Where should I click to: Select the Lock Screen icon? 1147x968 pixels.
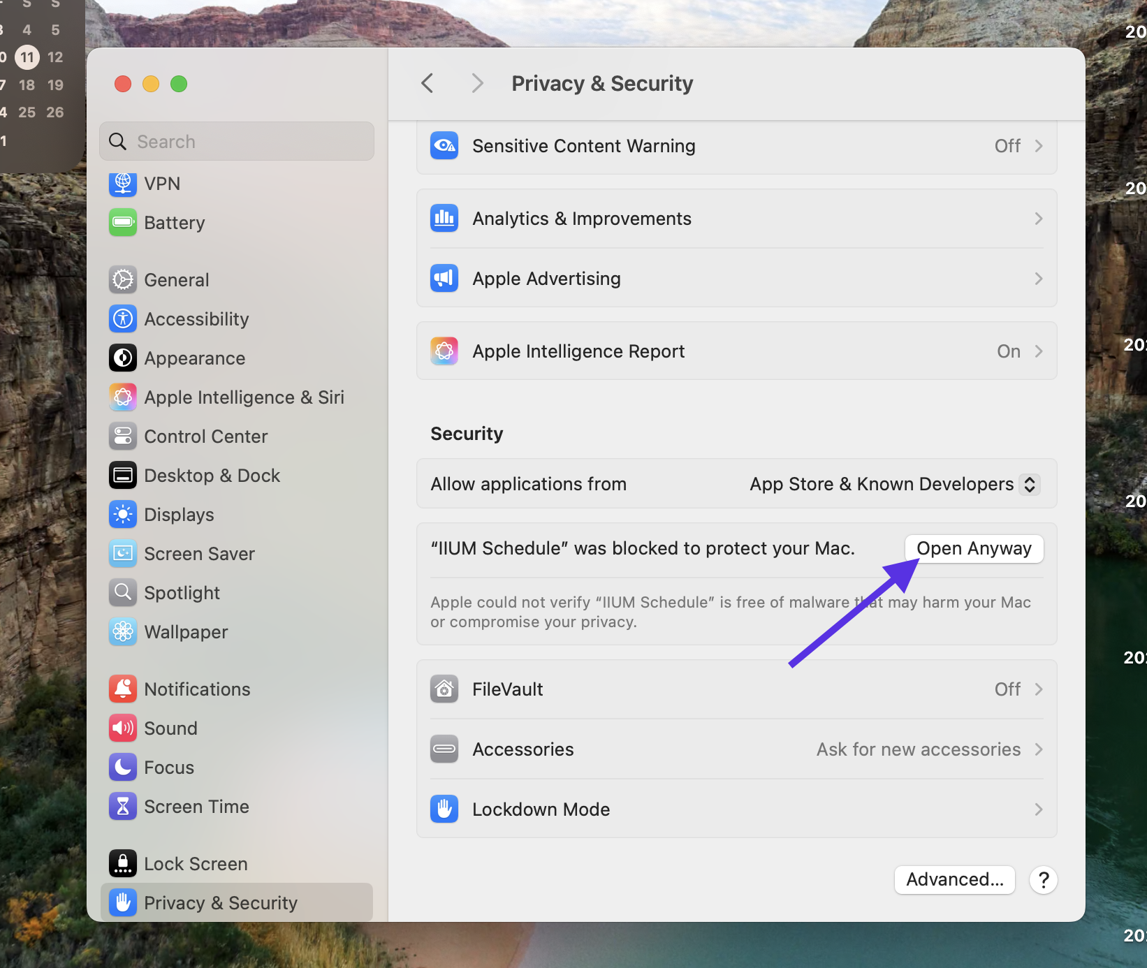coord(123,864)
